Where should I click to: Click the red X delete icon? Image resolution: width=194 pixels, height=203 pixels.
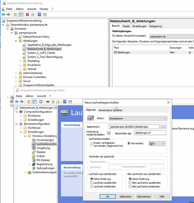27,14
